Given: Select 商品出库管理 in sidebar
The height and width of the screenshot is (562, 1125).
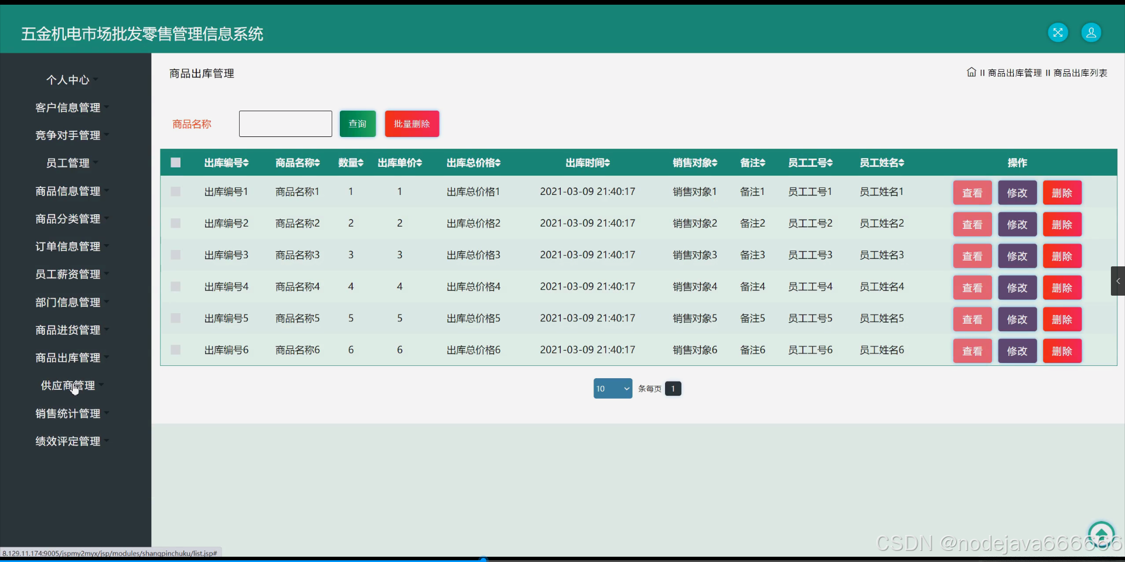Looking at the screenshot, I should coord(67,358).
